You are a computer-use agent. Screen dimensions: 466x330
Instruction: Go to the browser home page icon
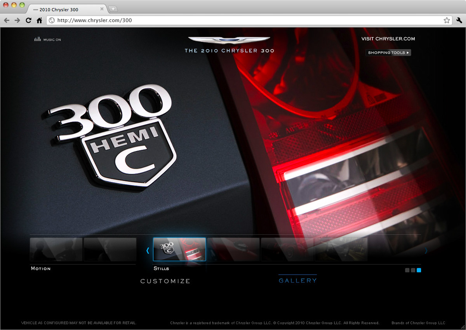click(x=39, y=21)
